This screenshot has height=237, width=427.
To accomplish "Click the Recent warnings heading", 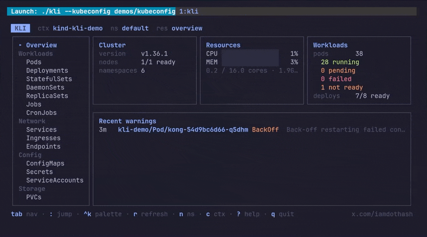I will [x=127, y=121].
